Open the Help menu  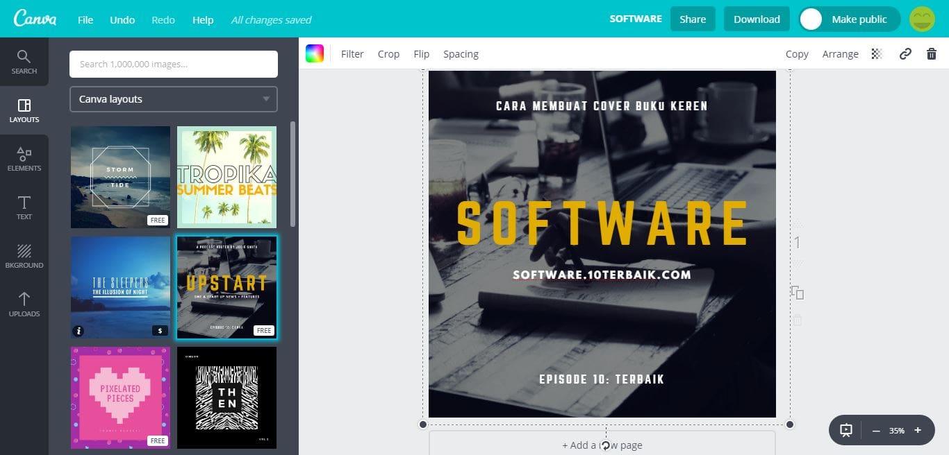click(203, 19)
